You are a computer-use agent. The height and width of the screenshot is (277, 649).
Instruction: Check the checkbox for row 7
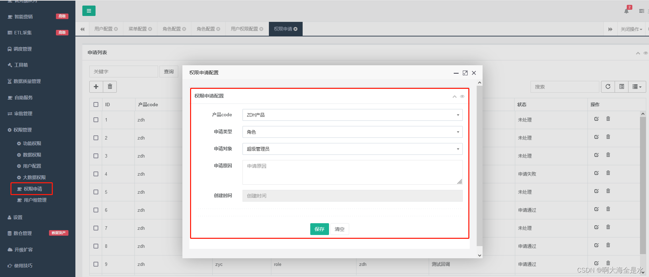pos(96,228)
